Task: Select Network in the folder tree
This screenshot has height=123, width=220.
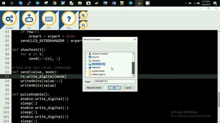Action: click(x=96, y=68)
